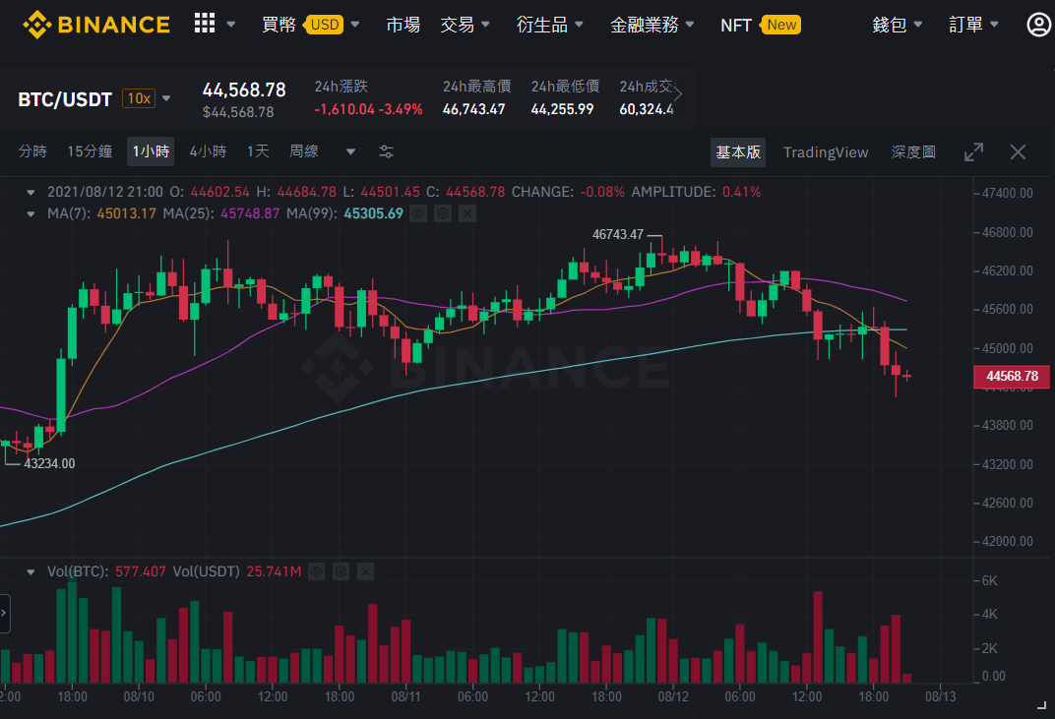Image resolution: width=1055 pixels, height=719 pixels.
Task: Switch to 深度圖 depth chart
Action: coord(913,152)
